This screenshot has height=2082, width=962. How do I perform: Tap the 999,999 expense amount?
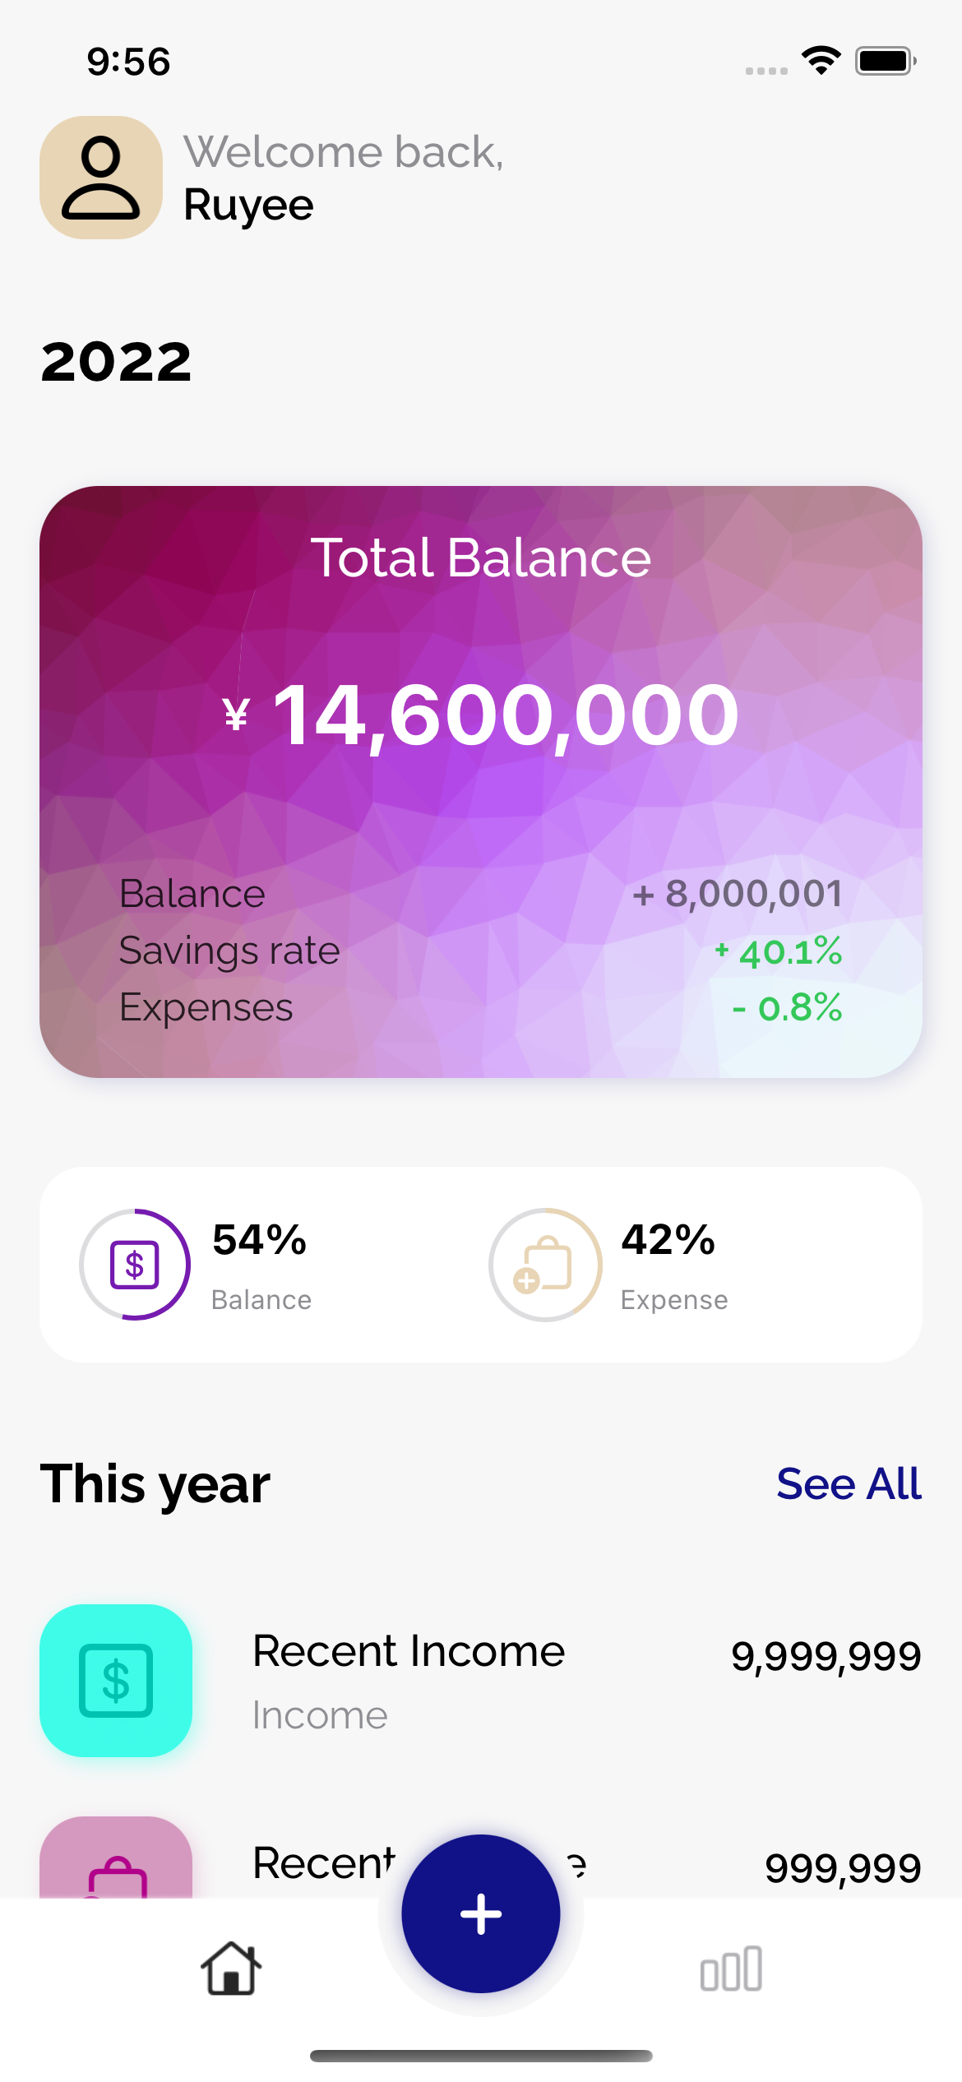[842, 1868]
